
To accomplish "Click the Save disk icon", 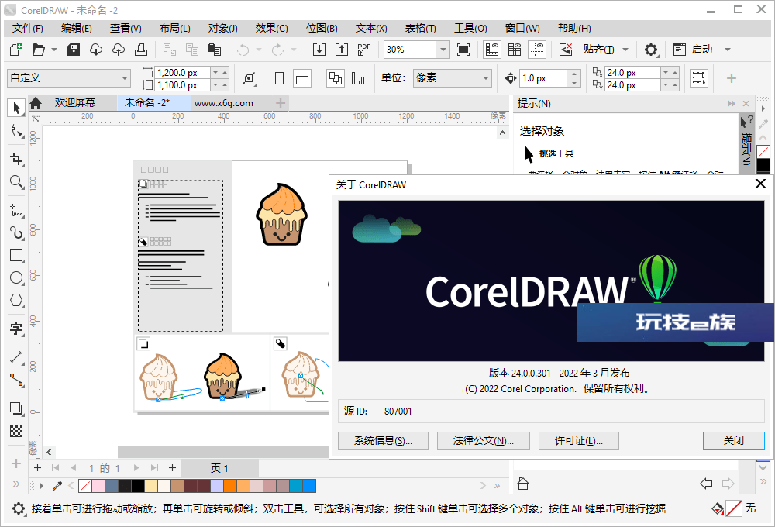I will click(74, 50).
